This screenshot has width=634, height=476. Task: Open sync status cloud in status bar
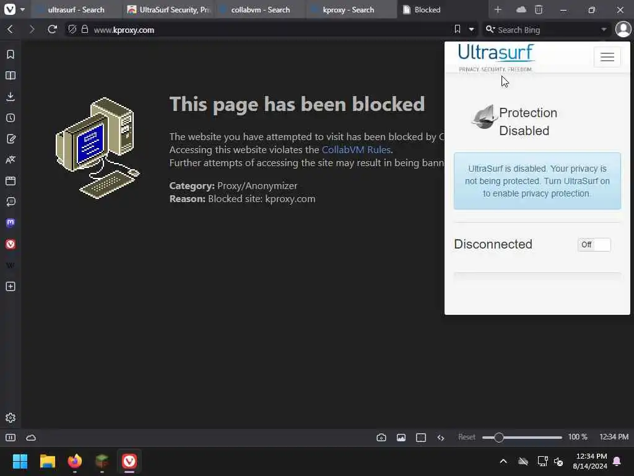coord(31,438)
